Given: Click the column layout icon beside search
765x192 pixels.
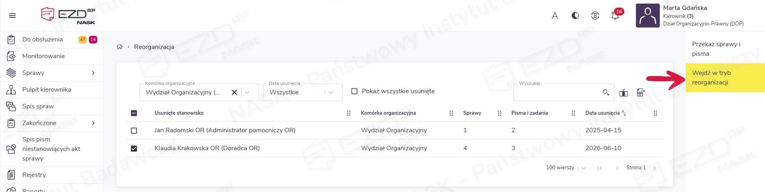Looking at the screenshot, I should 623,92.
